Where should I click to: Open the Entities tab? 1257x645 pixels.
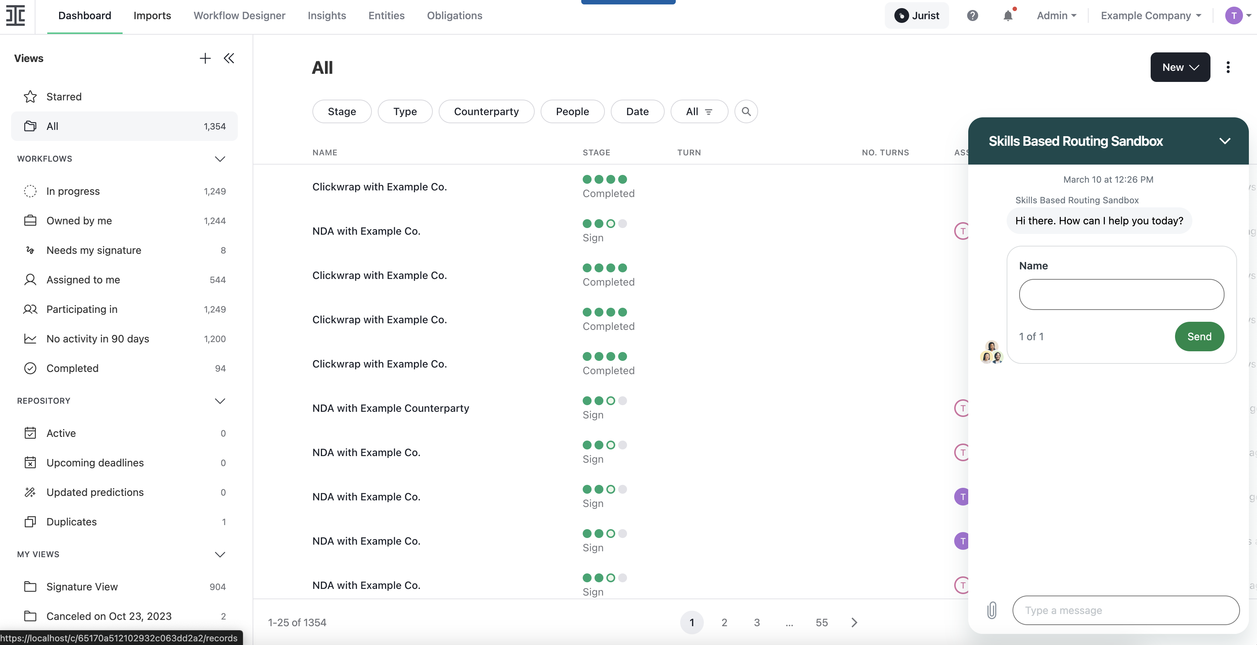(386, 15)
